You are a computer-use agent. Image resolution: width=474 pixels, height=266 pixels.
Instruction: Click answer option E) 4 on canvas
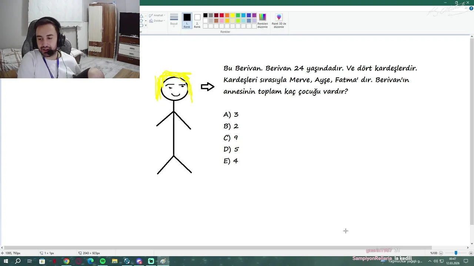point(231,161)
